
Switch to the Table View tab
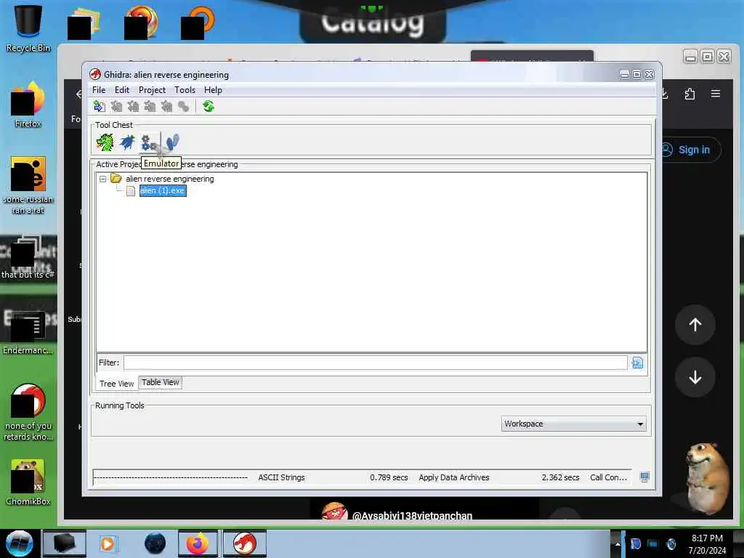point(161,382)
